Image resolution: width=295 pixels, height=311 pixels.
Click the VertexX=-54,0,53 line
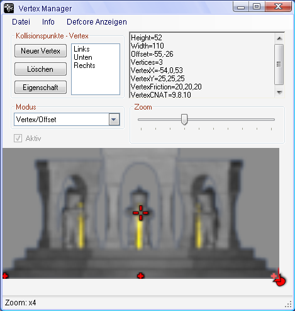pos(157,71)
